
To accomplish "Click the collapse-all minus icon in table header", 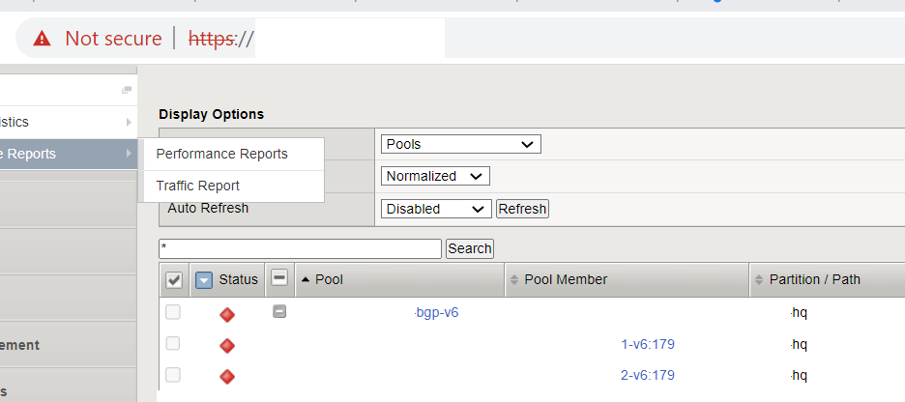I will coord(279,278).
